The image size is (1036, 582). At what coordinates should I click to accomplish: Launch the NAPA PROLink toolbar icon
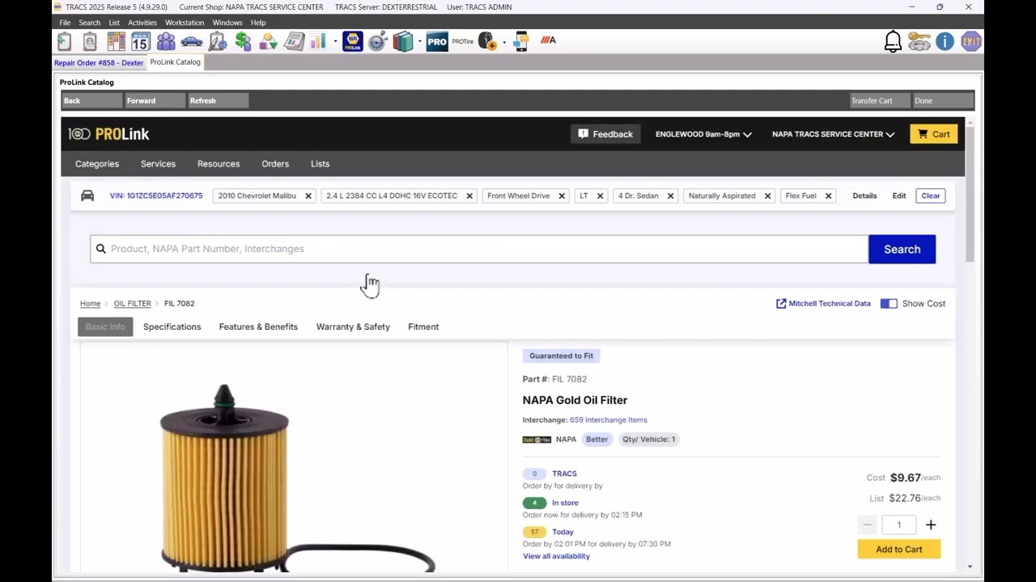pyautogui.click(x=352, y=41)
